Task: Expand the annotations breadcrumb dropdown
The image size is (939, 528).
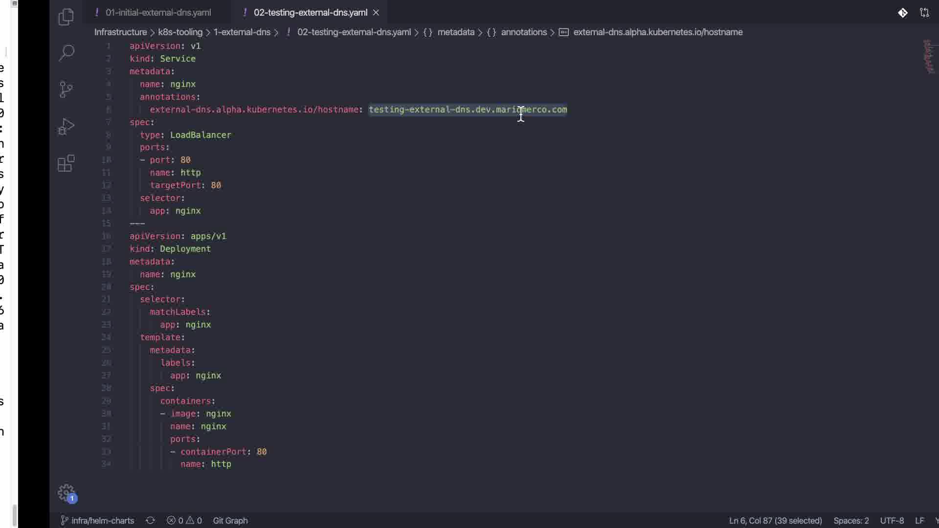Action: click(523, 32)
